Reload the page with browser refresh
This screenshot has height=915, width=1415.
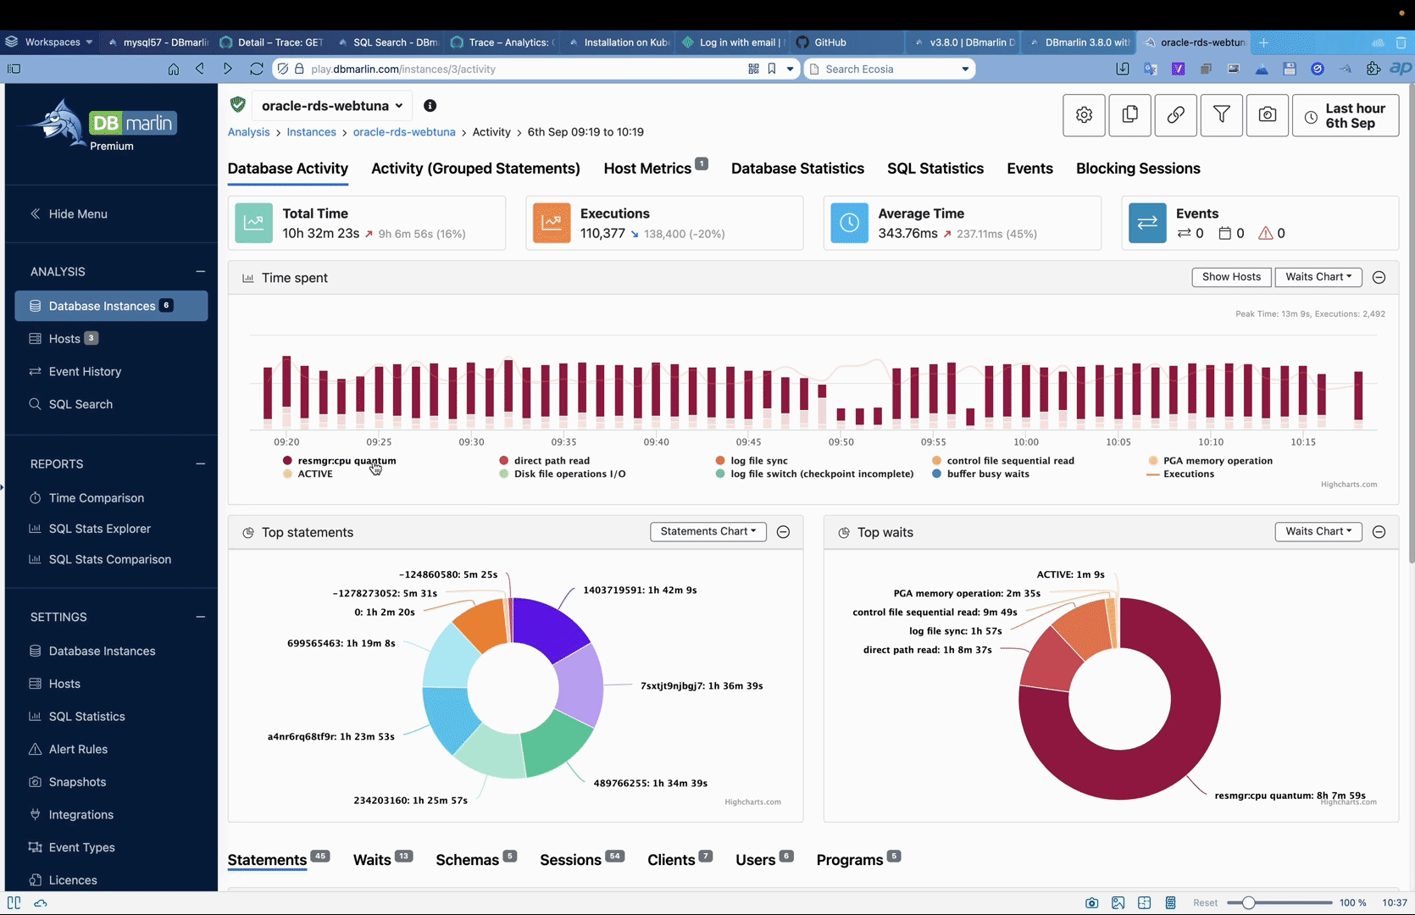click(256, 69)
